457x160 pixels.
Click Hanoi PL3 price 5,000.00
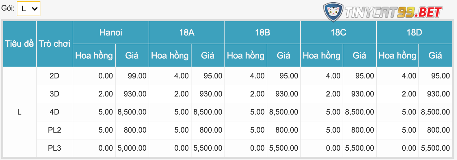132,148
